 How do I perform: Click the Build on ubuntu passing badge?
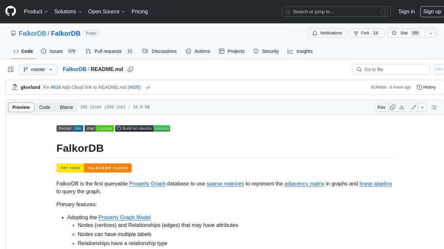tap(143, 128)
